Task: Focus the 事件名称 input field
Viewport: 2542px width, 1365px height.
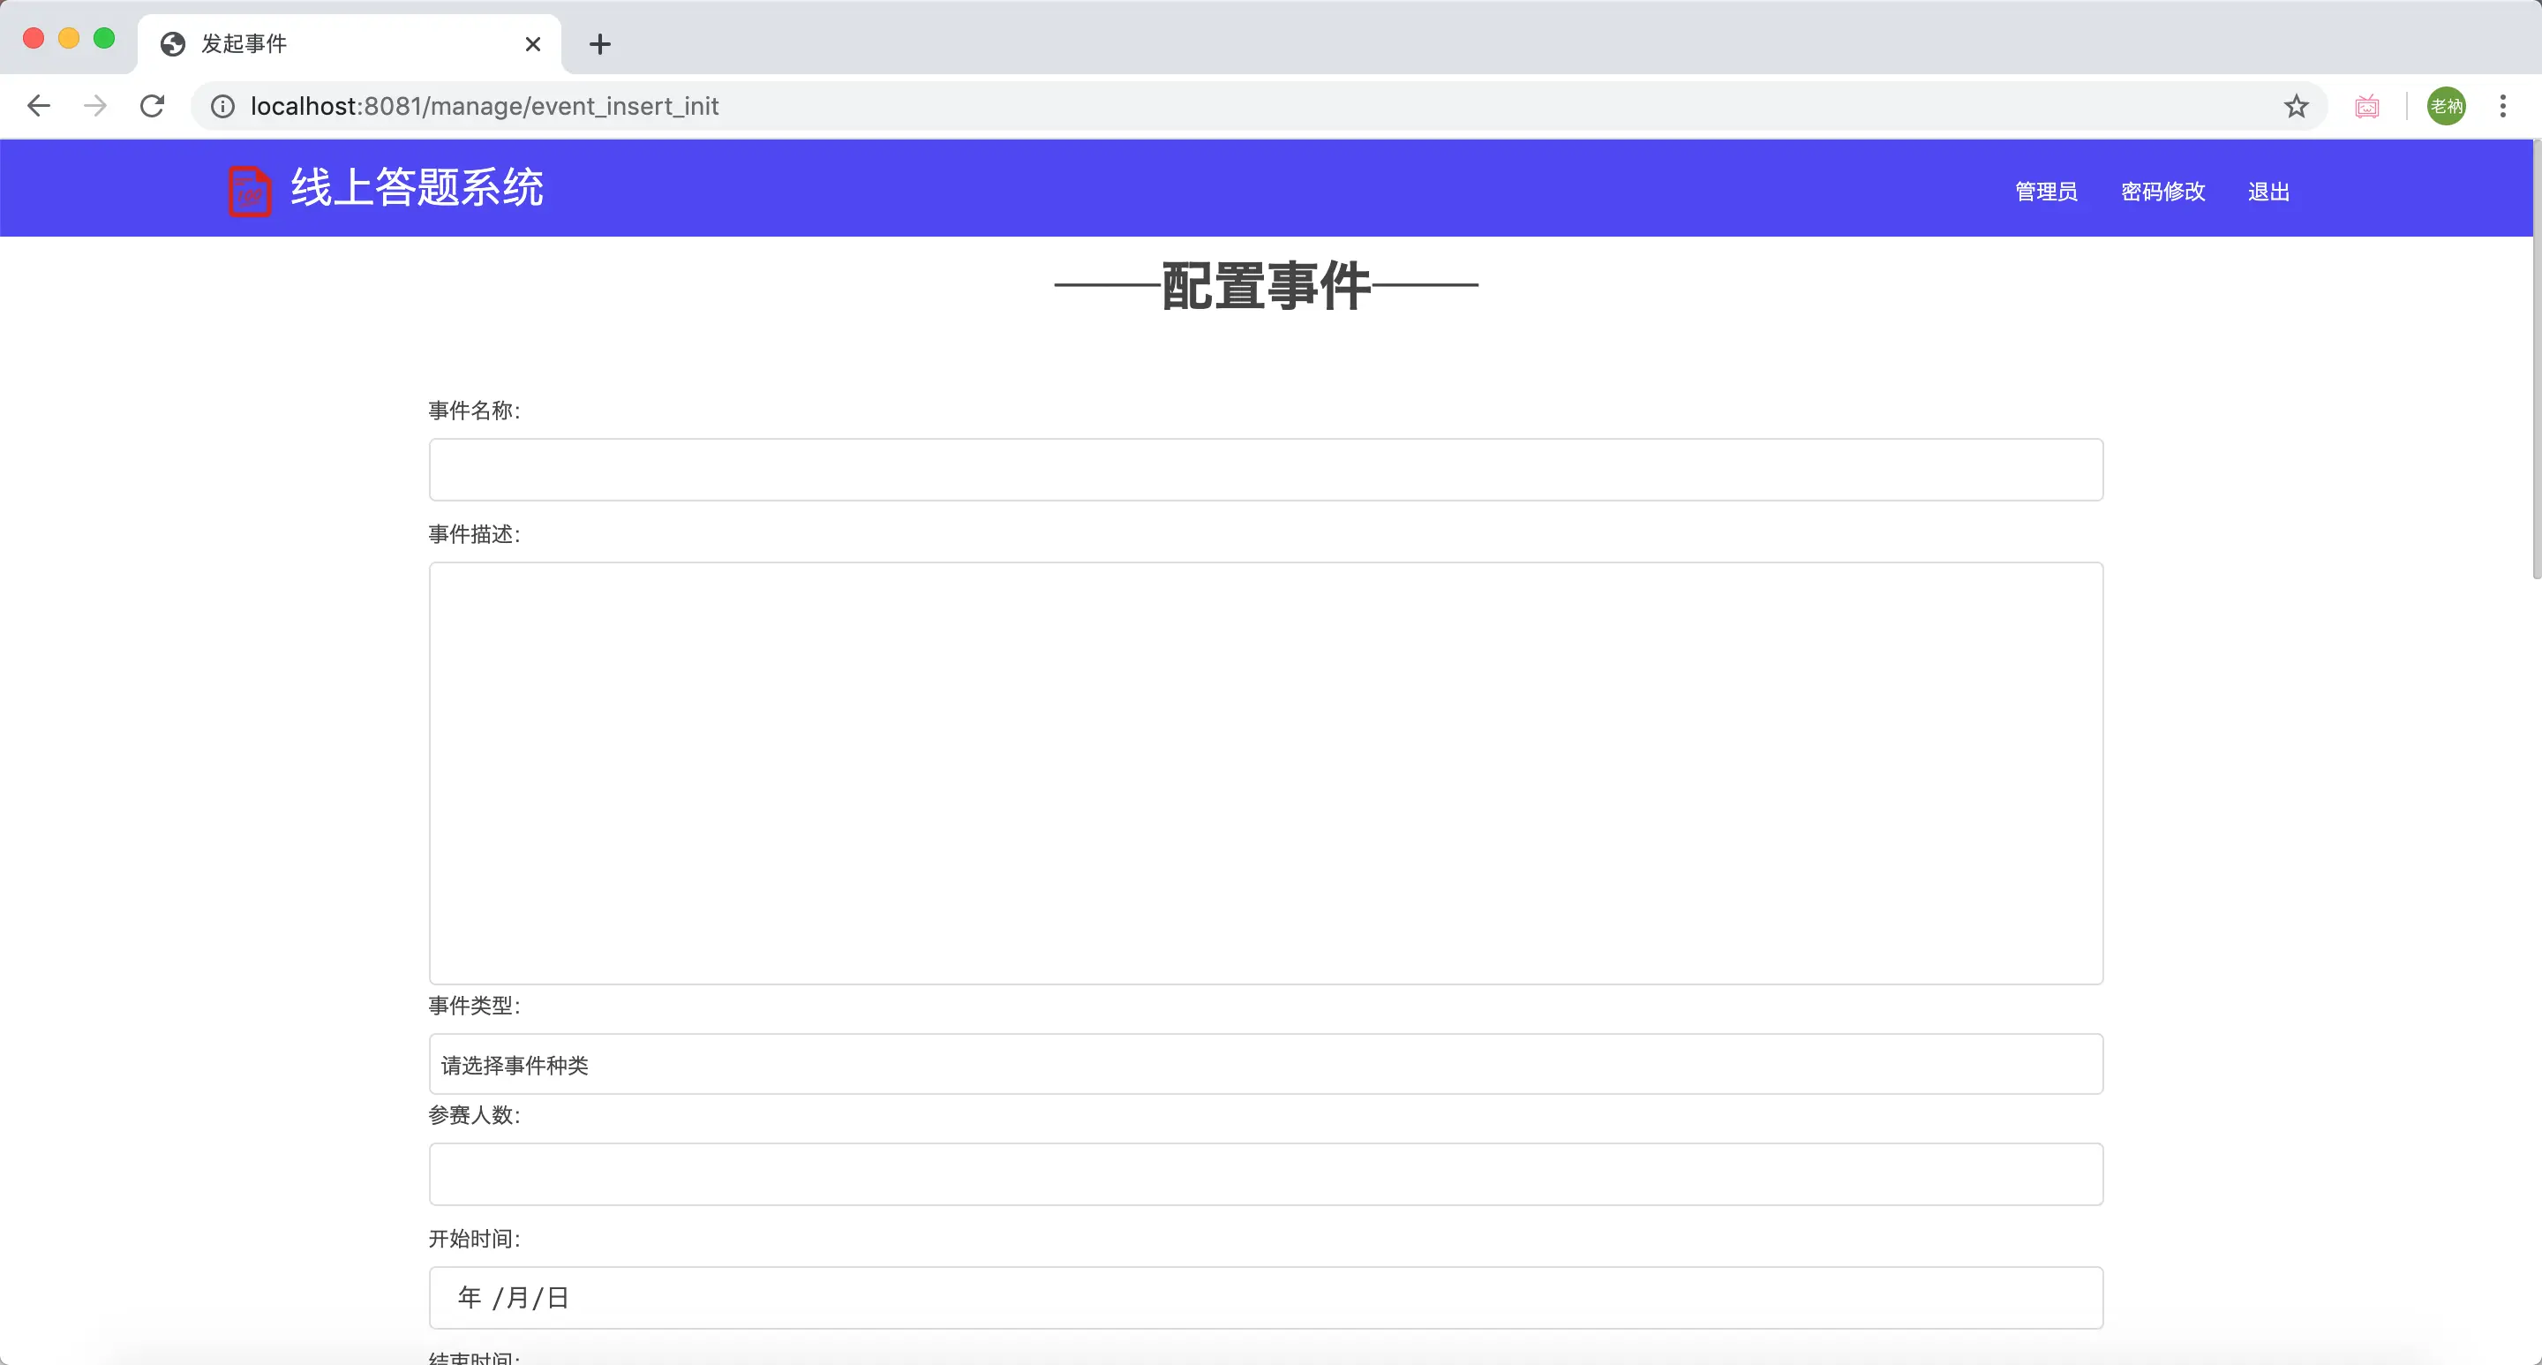Action: (x=1265, y=470)
